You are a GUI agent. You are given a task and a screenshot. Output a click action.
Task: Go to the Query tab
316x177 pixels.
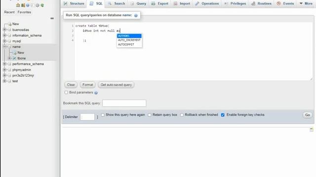[138, 3]
